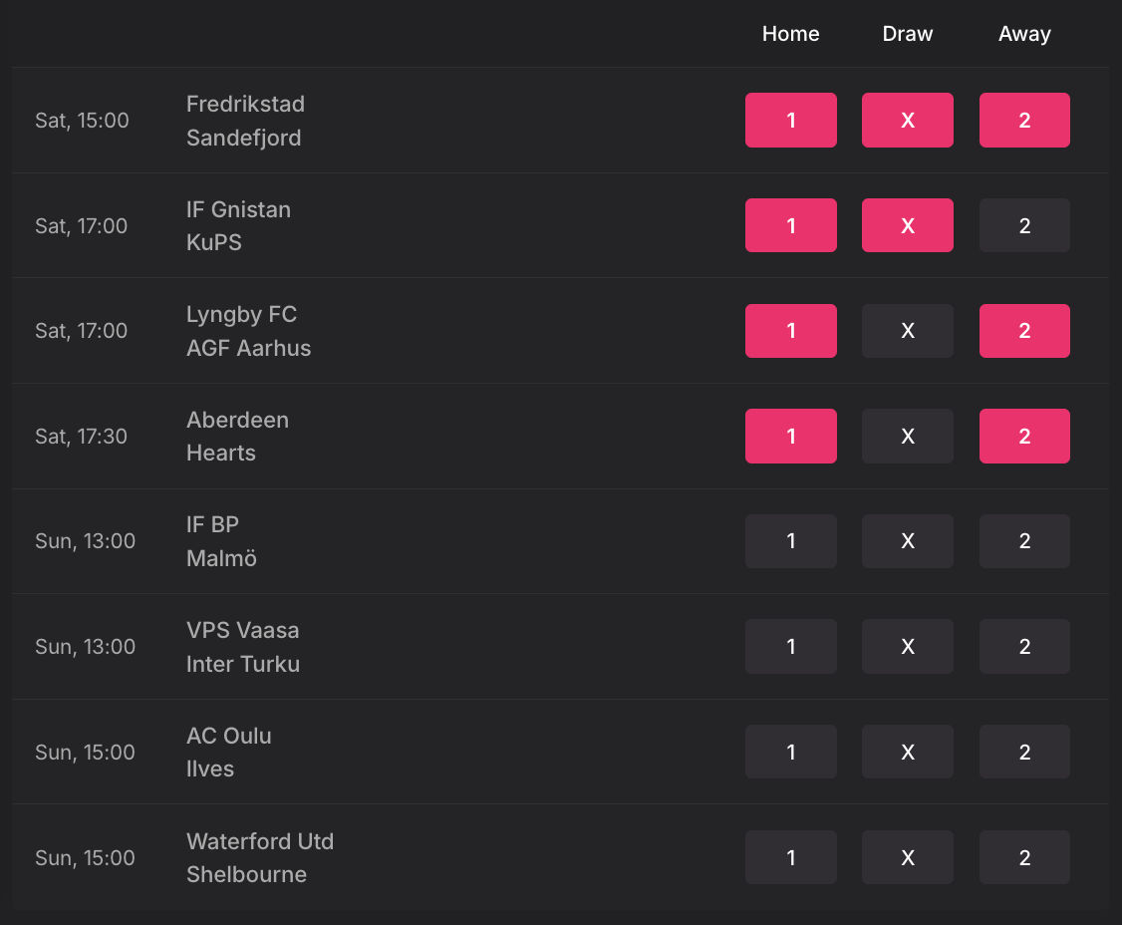Choose draw for VPS Vaasa vs Inter Turku
Screen dimensions: 1122x925
point(908,647)
